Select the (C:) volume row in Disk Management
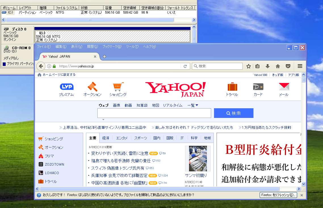Screen dimensions: 323x208 click(98, 13)
